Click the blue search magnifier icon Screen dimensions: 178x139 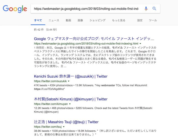pyautogui.click(x=154, y=9)
